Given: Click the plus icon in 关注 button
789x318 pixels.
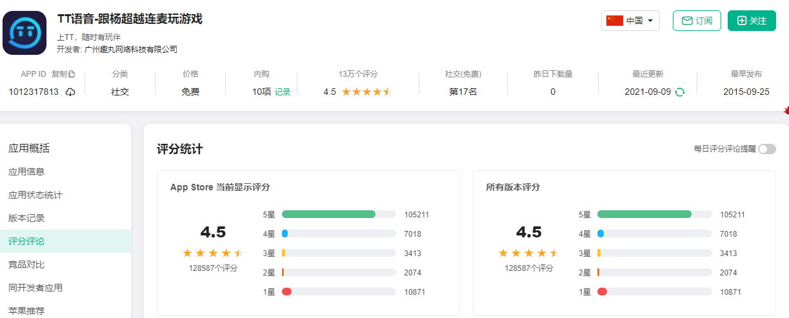Looking at the screenshot, I should pyautogui.click(x=742, y=21).
